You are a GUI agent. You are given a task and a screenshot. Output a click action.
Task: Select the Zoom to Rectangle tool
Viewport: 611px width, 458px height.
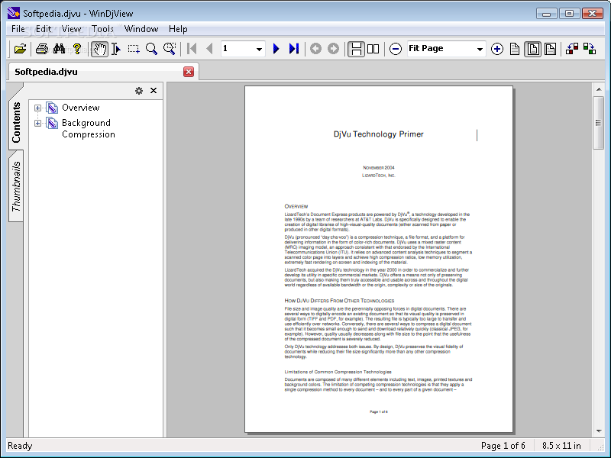170,49
